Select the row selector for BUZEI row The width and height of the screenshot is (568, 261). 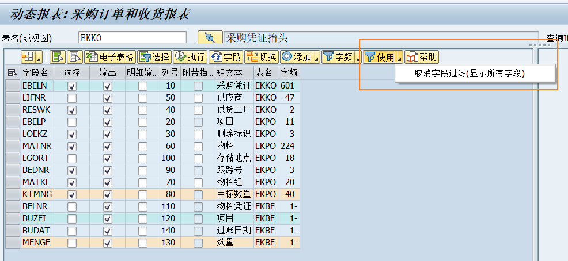click(13, 218)
